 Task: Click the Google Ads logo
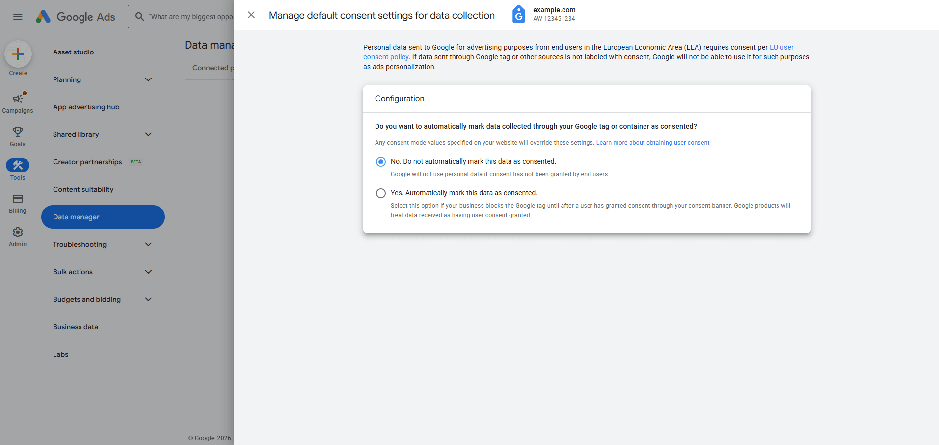pos(76,17)
